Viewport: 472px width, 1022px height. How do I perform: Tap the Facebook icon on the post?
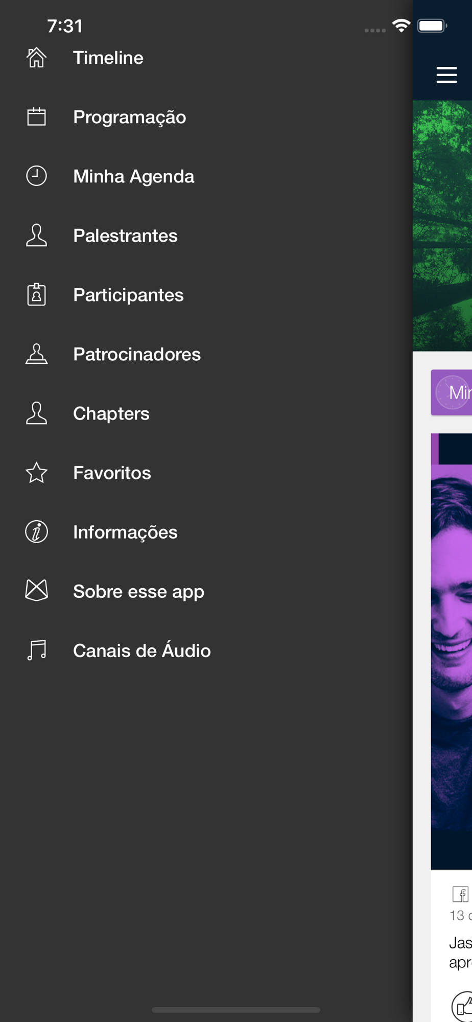pyautogui.click(x=460, y=894)
